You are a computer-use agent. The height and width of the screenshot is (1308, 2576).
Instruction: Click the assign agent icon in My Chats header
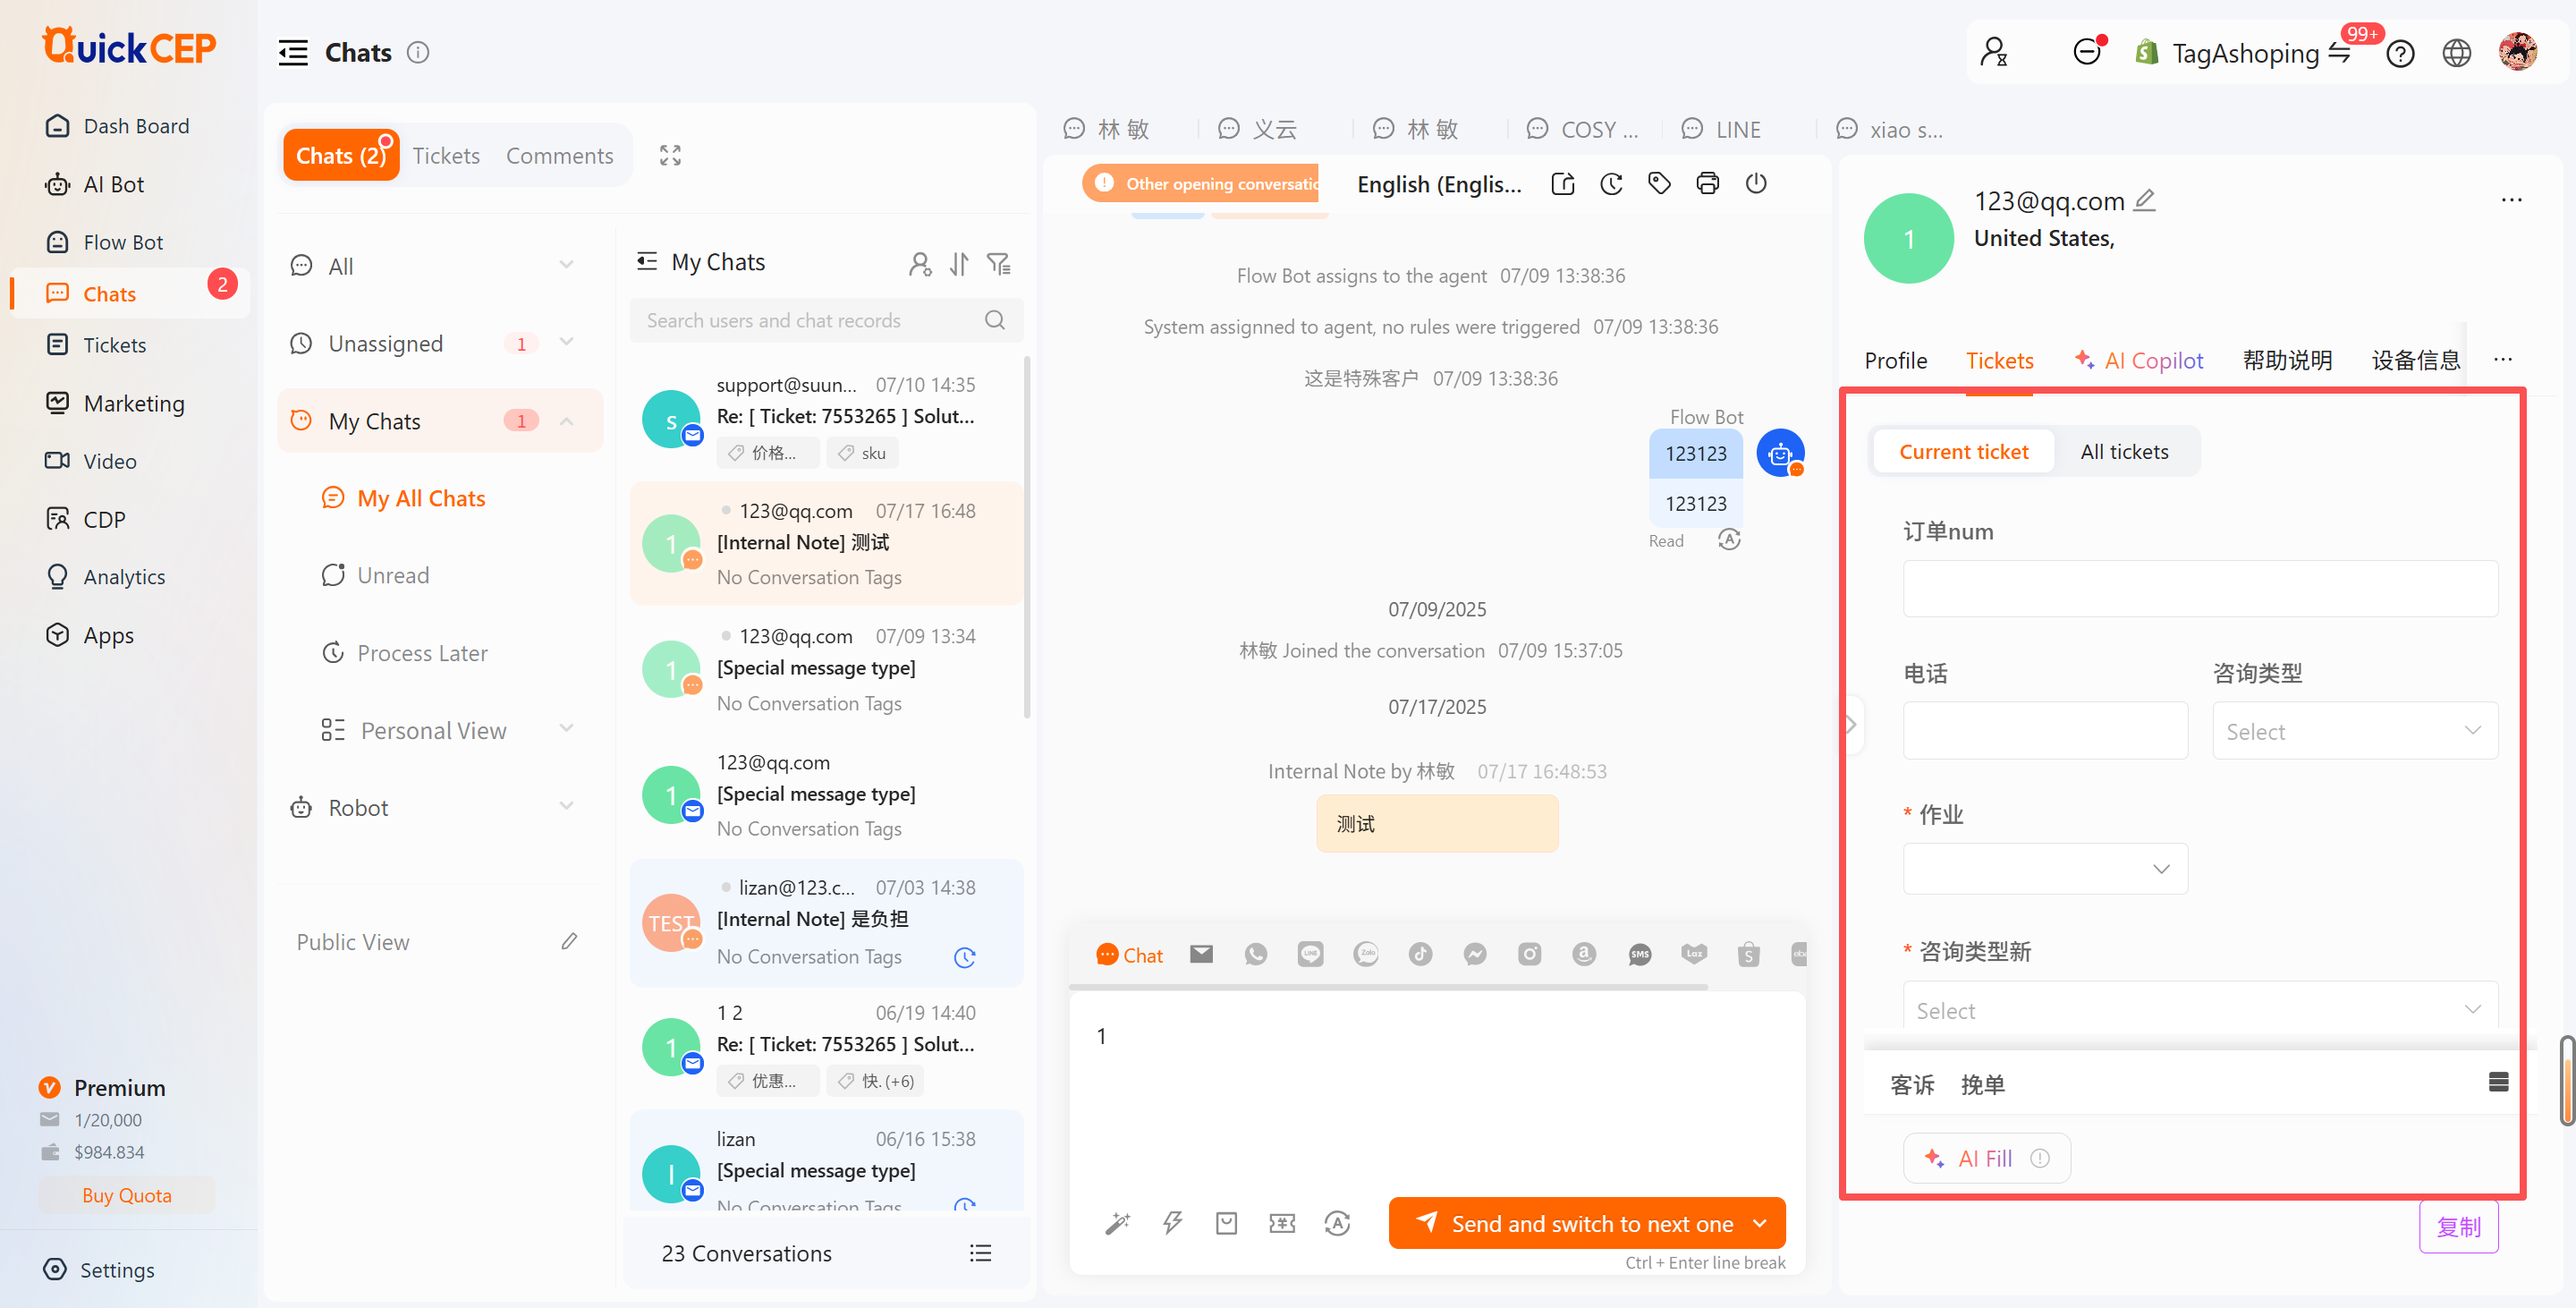point(920,264)
